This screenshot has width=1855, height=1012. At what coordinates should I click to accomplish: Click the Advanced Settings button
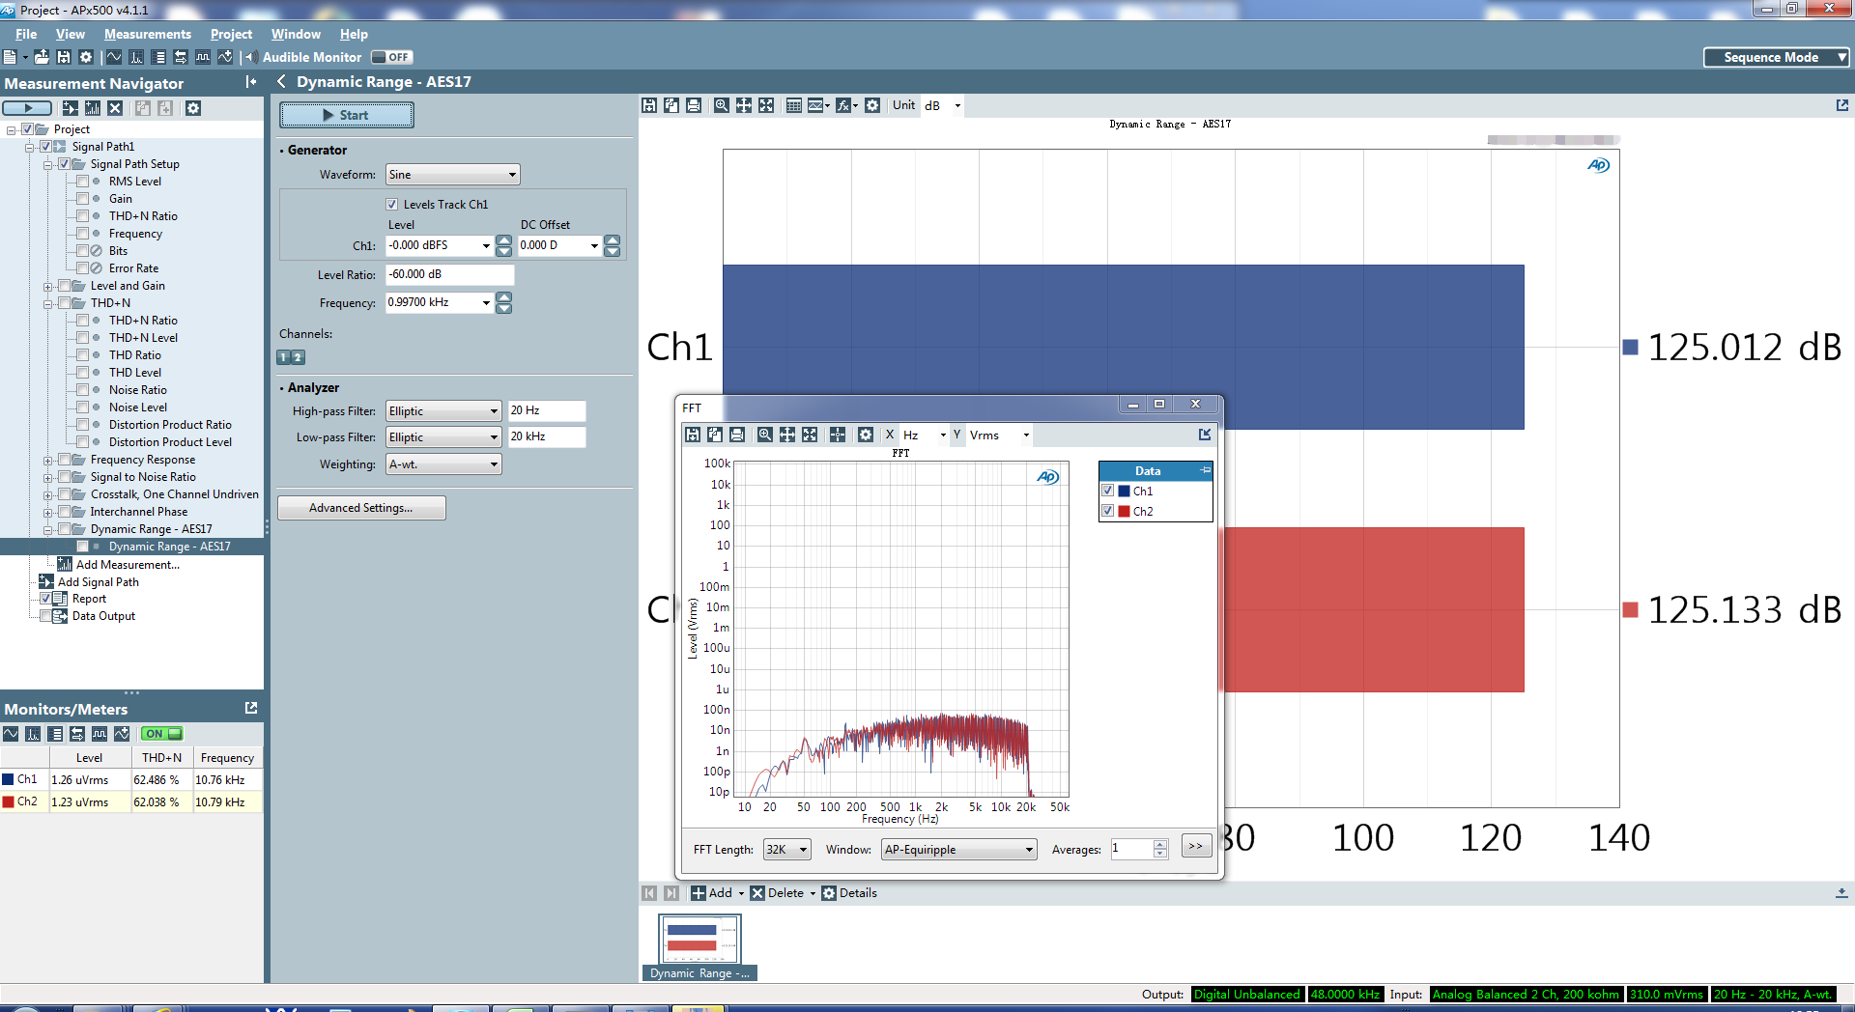[x=361, y=508]
